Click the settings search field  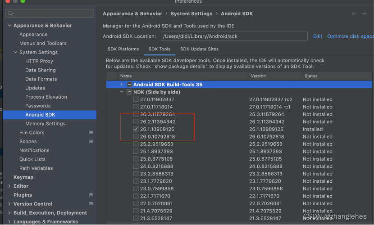click(x=50, y=13)
